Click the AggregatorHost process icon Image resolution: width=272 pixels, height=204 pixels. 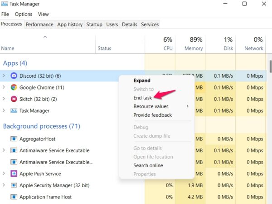(14, 139)
